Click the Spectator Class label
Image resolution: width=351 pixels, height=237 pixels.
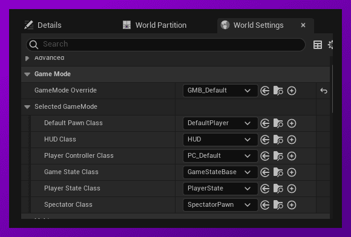click(68, 204)
